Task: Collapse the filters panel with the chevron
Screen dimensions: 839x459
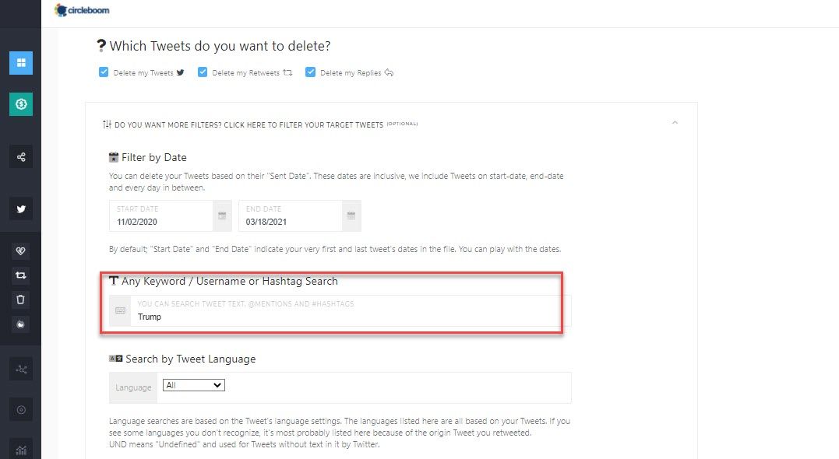Action: [x=675, y=123]
